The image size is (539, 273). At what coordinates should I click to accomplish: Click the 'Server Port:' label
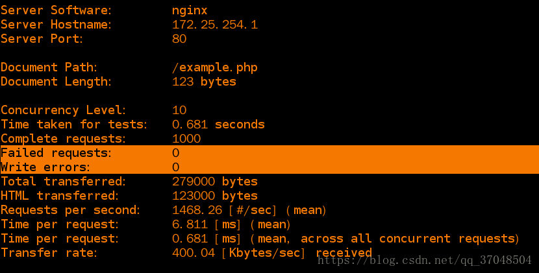click(x=42, y=39)
